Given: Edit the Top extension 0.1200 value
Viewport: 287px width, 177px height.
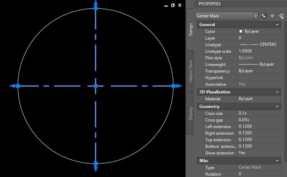Looking at the screenshot, I should coord(259,140).
